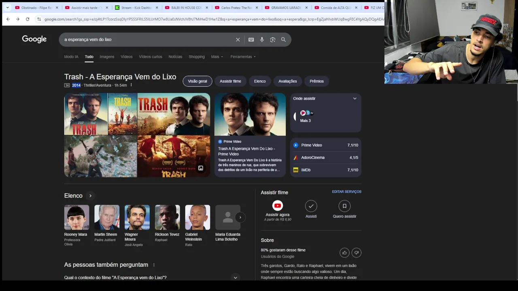Image resolution: width=518 pixels, height=291 pixels.
Task: Open Wagner Moura cast photo
Action: click(137, 217)
